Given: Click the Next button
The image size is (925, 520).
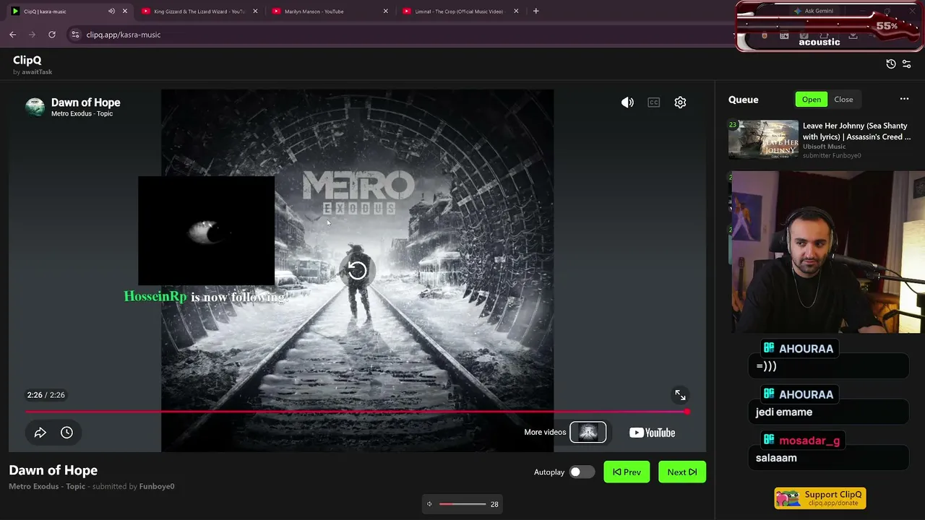Looking at the screenshot, I should [682, 472].
